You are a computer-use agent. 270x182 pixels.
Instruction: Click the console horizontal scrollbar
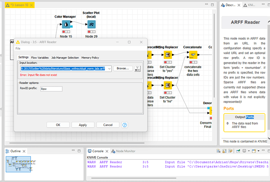point(133,178)
